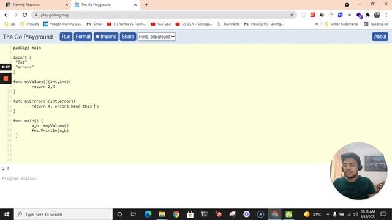Open the OCR + Storage bookmark
Screen dimensions: 392x220
point(194,24)
